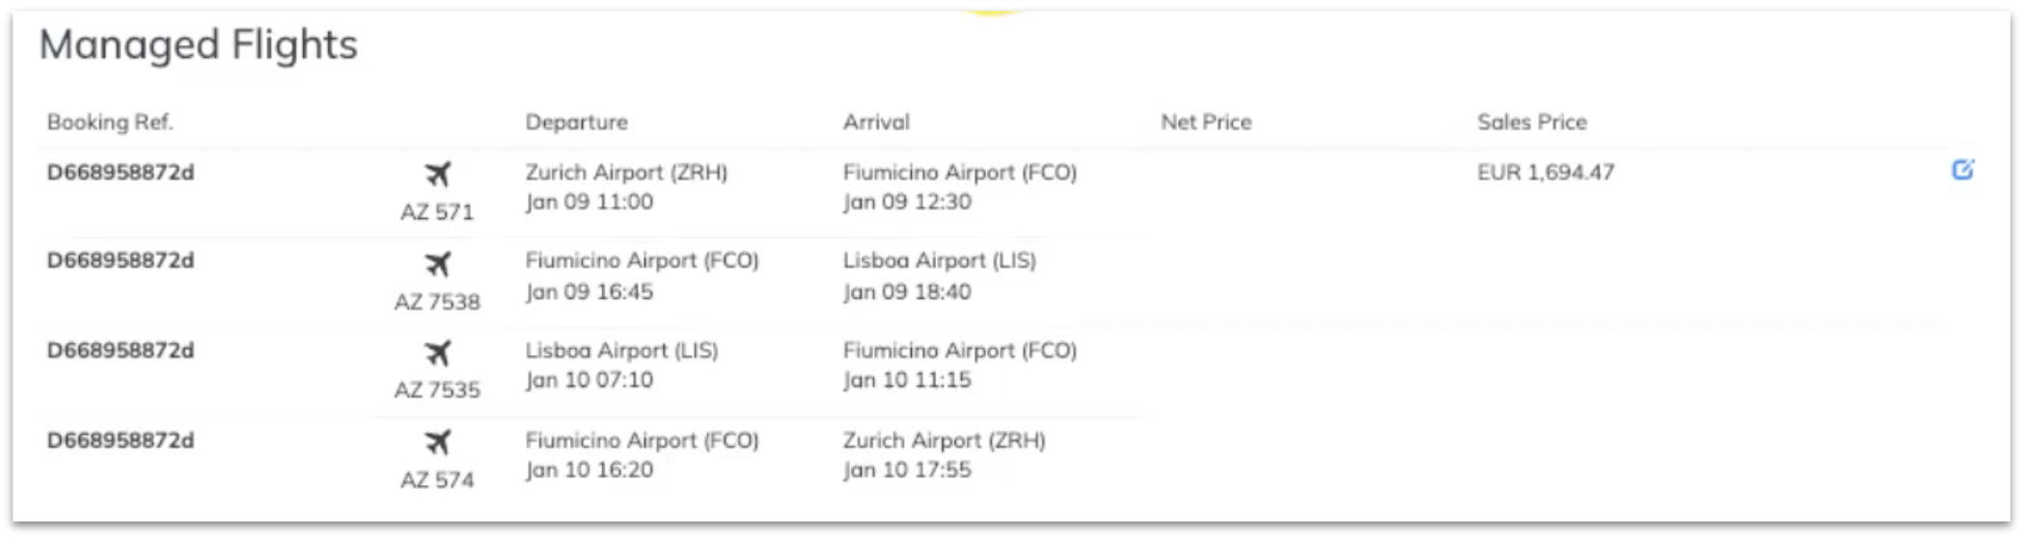This screenshot has height=538, width=2026.
Task: Click the Departure column header
Action: click(x=576, y=121)
